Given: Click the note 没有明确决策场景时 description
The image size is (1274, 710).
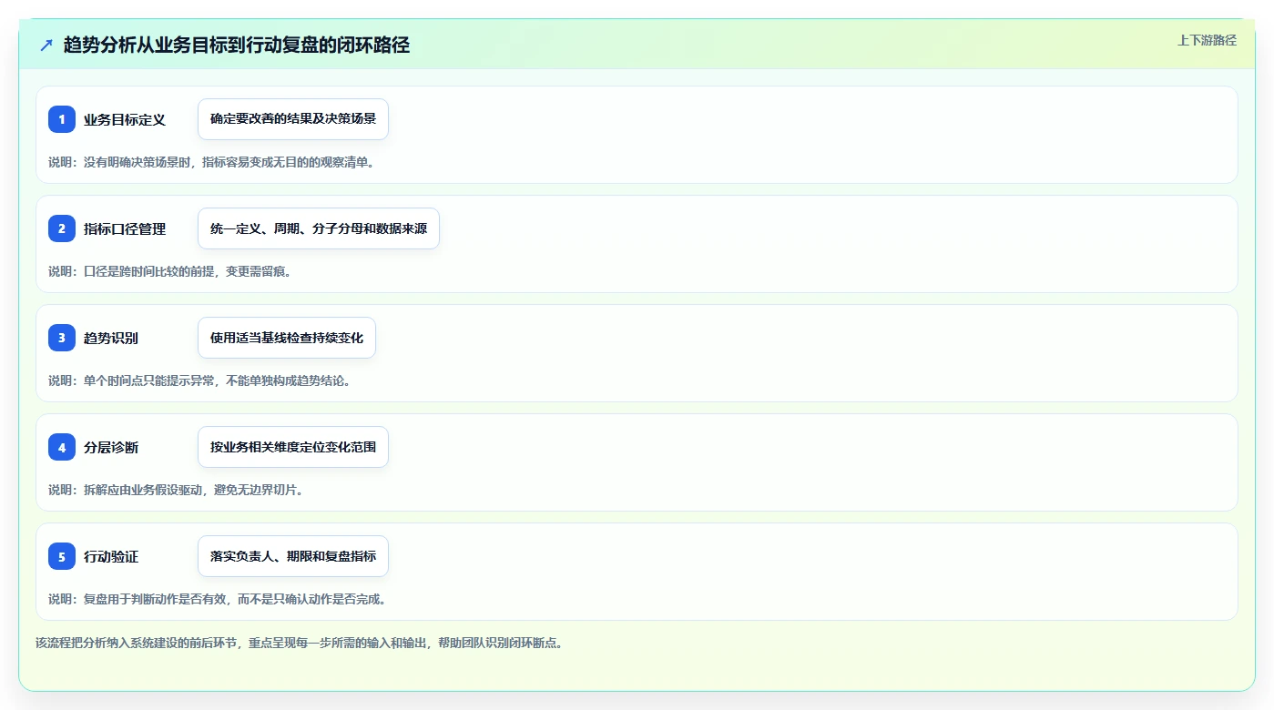Looking at the screenshot, I should [211, 162].
